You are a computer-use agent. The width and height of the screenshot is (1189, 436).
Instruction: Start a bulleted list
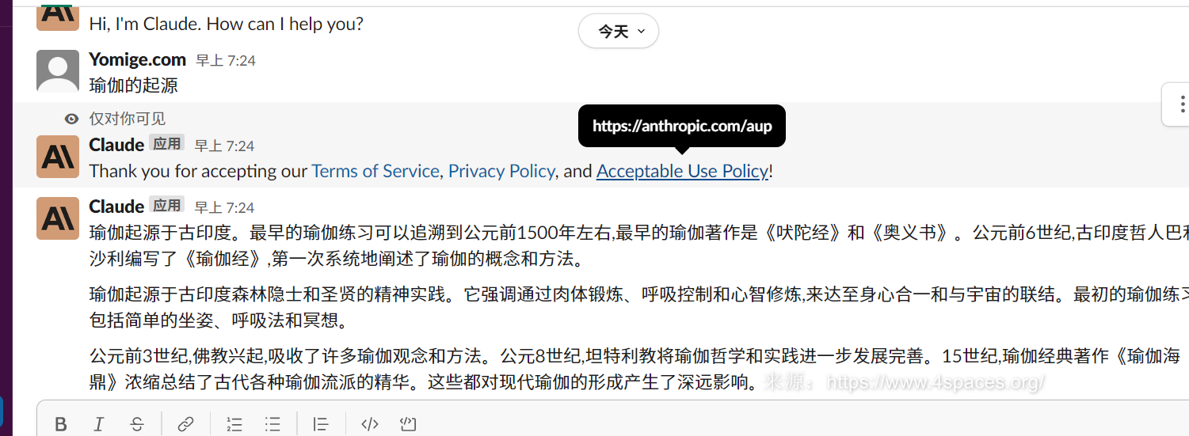coord(272,424)
